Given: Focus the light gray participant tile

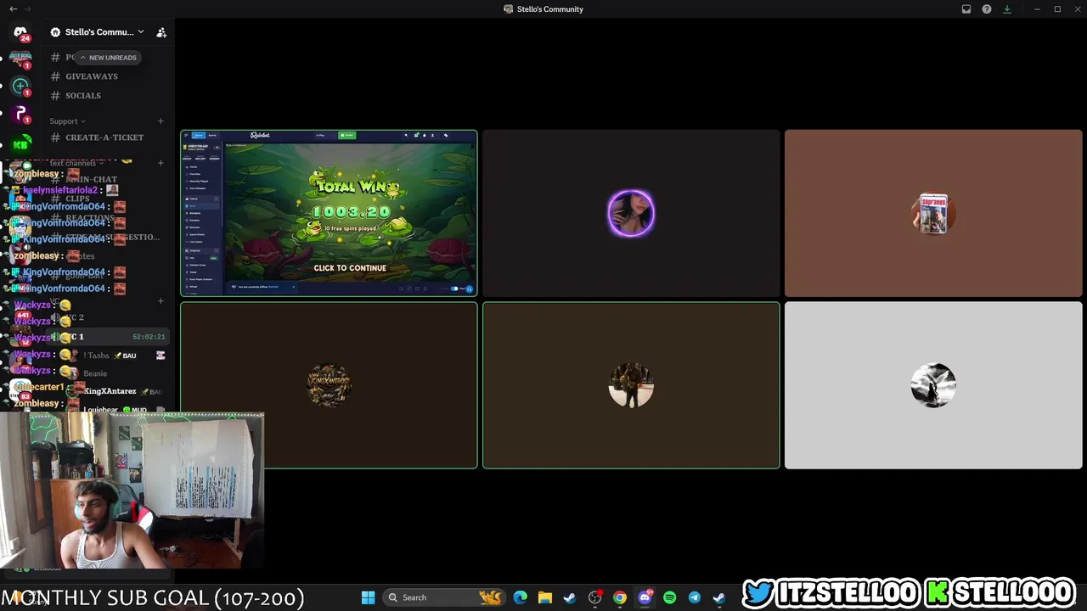Looking at the screenshot, I should click(x=933, y=385).
